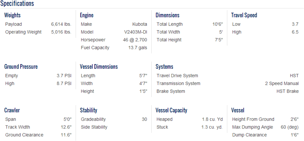Select the Travel Speed heading
Image resolution: width=304 pixels, height=141 pixels.
244,15
